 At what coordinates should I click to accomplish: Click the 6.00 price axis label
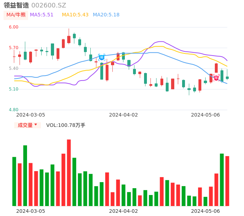(x=14, y=27)
